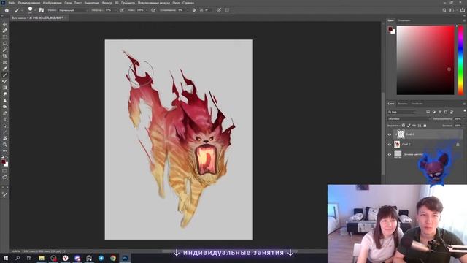Open layer blend mode dropdown
This screenshot has height=263, width=467.
409,118
